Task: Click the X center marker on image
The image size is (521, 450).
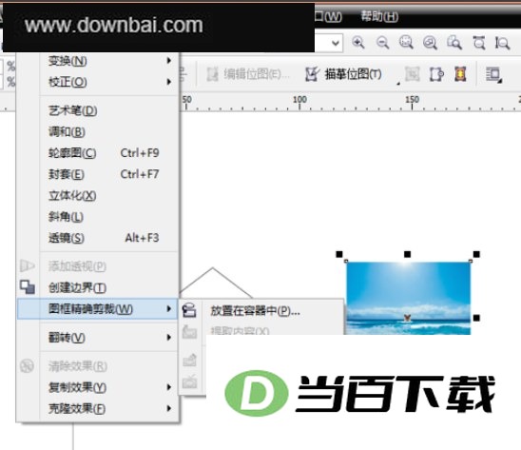Action: [x=407, y=319]
